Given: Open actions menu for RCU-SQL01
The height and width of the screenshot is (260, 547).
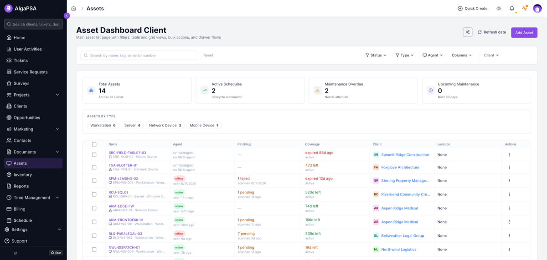Looking at the screenshot, I should [509, 194].
